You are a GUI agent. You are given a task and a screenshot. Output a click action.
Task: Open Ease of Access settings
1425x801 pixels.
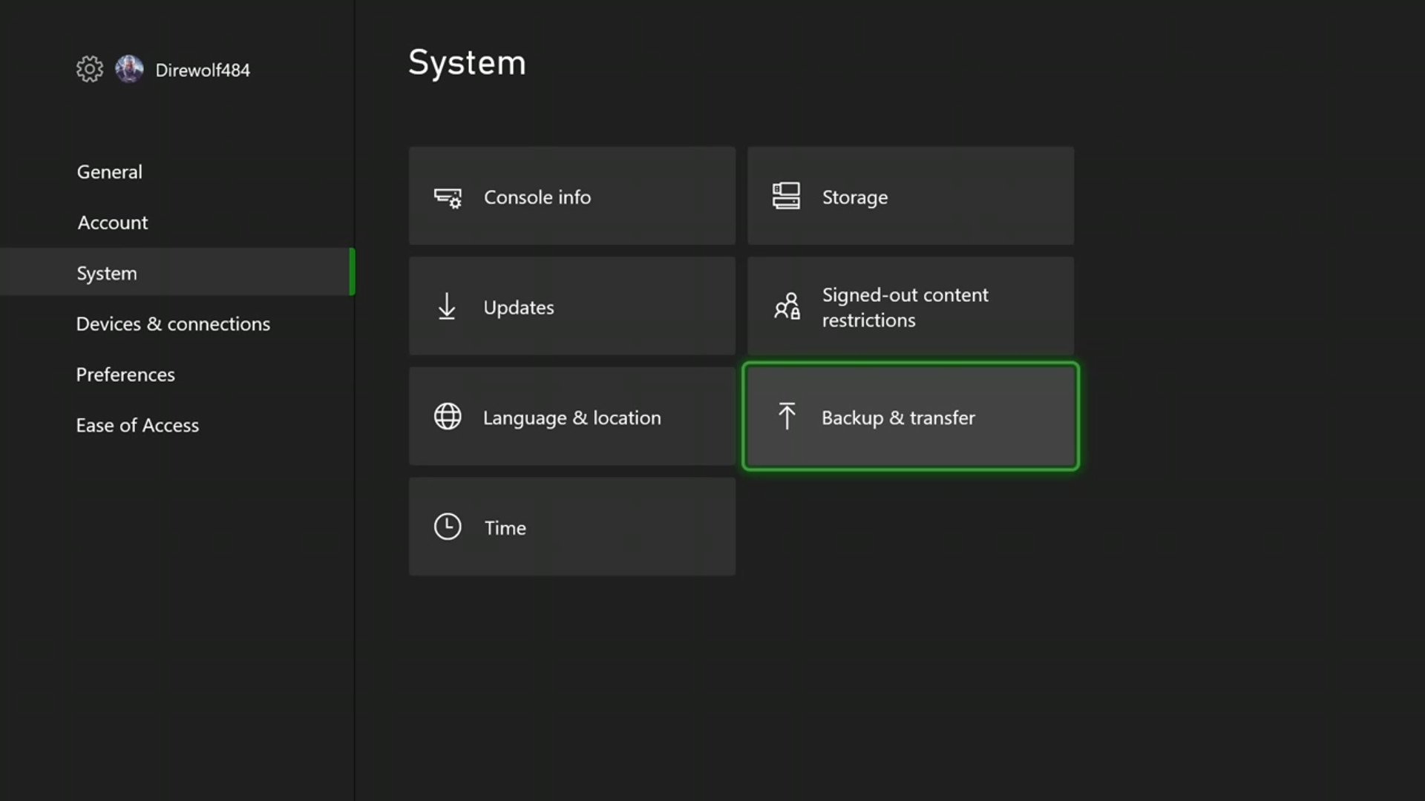[x=137, y=424]
